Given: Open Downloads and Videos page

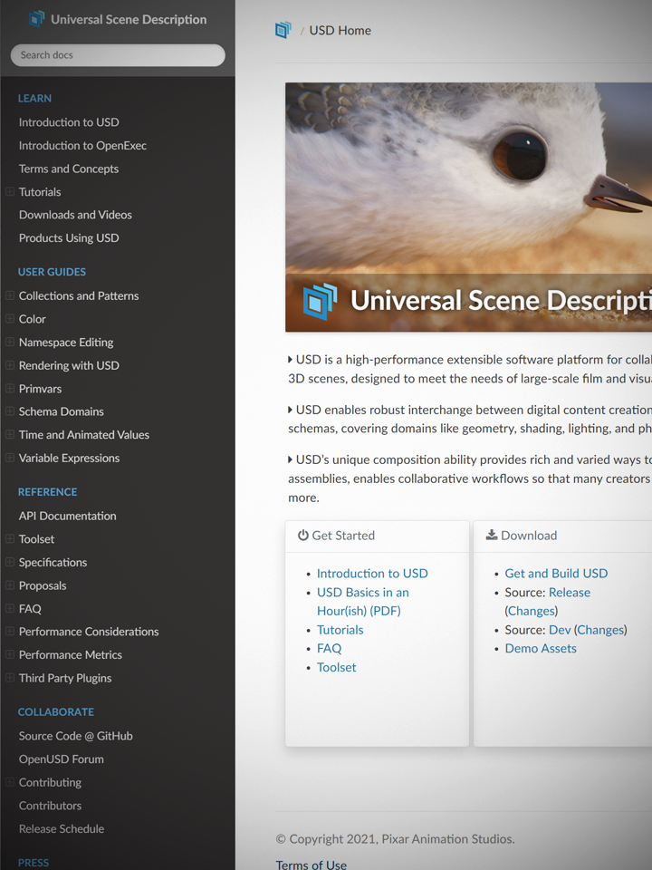Looking at the screenshot, I should [75, 215].
